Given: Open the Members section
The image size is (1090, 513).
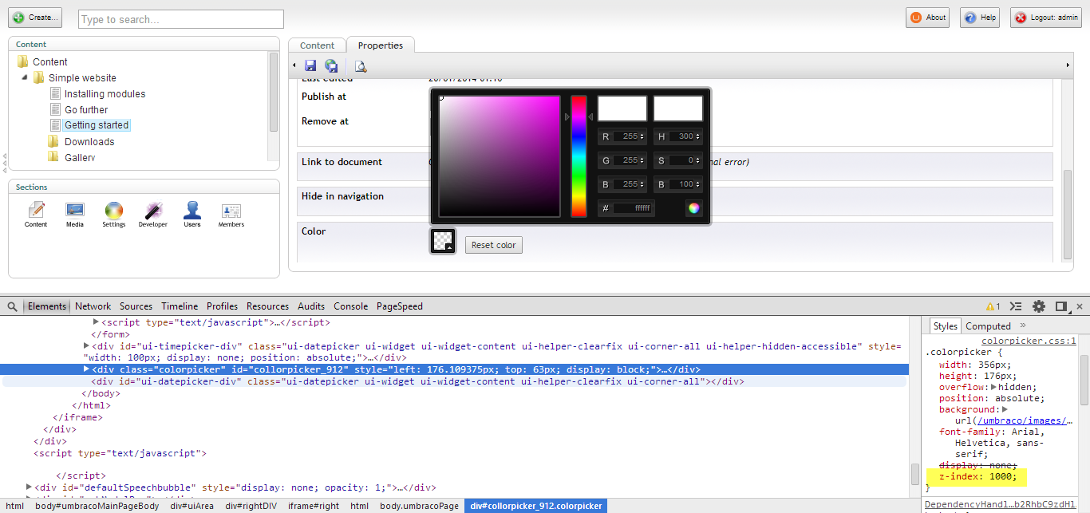Looking at the screenshot, I should [x=231, y=211].
